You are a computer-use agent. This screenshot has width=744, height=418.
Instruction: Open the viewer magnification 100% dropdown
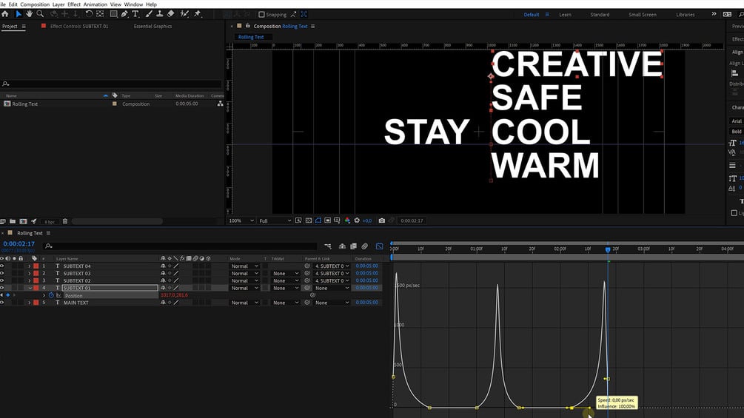click(242, 221)
